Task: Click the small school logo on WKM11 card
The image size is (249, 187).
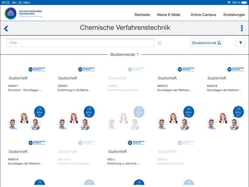Action: click(37, 69)
